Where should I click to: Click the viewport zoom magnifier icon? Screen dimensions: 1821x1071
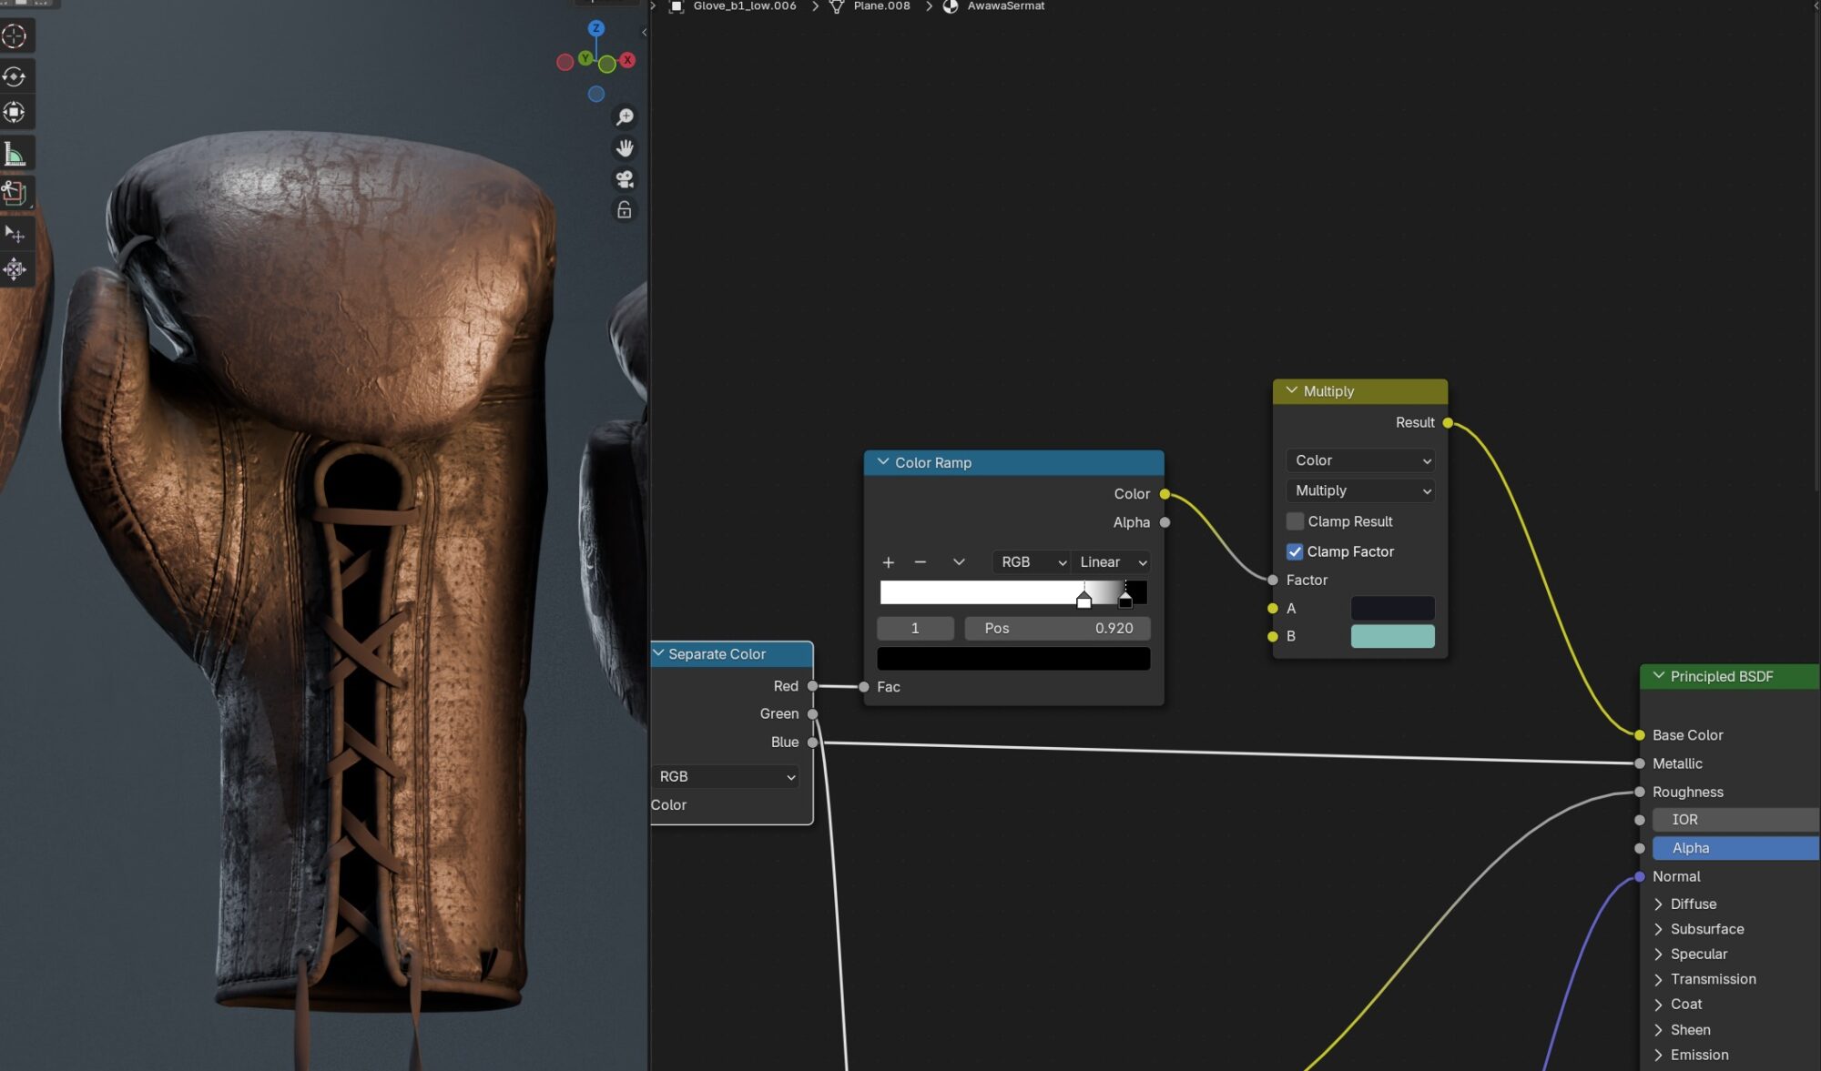[625, 117]
